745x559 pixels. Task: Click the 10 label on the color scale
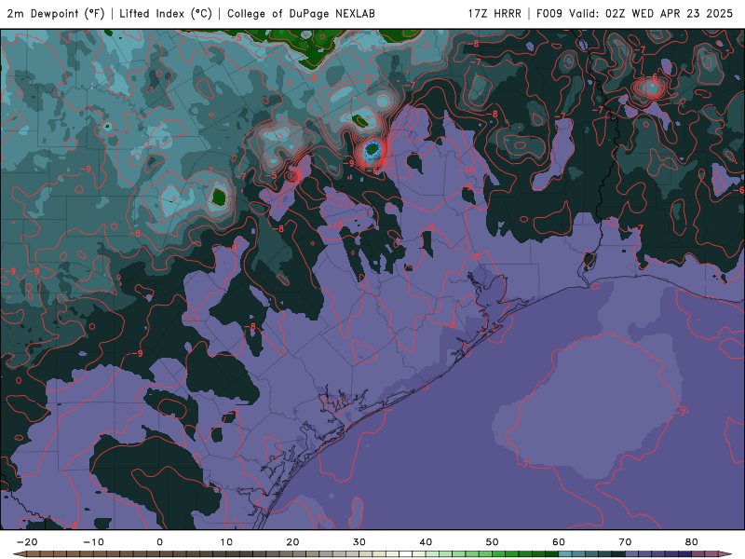(x=226, y=542)
